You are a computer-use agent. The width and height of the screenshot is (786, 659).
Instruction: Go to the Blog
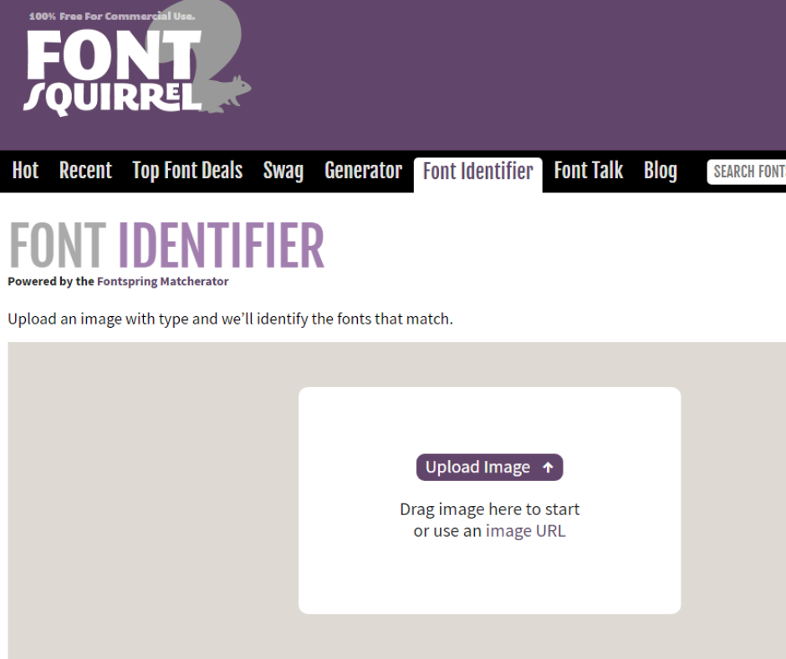pos(661,171)
